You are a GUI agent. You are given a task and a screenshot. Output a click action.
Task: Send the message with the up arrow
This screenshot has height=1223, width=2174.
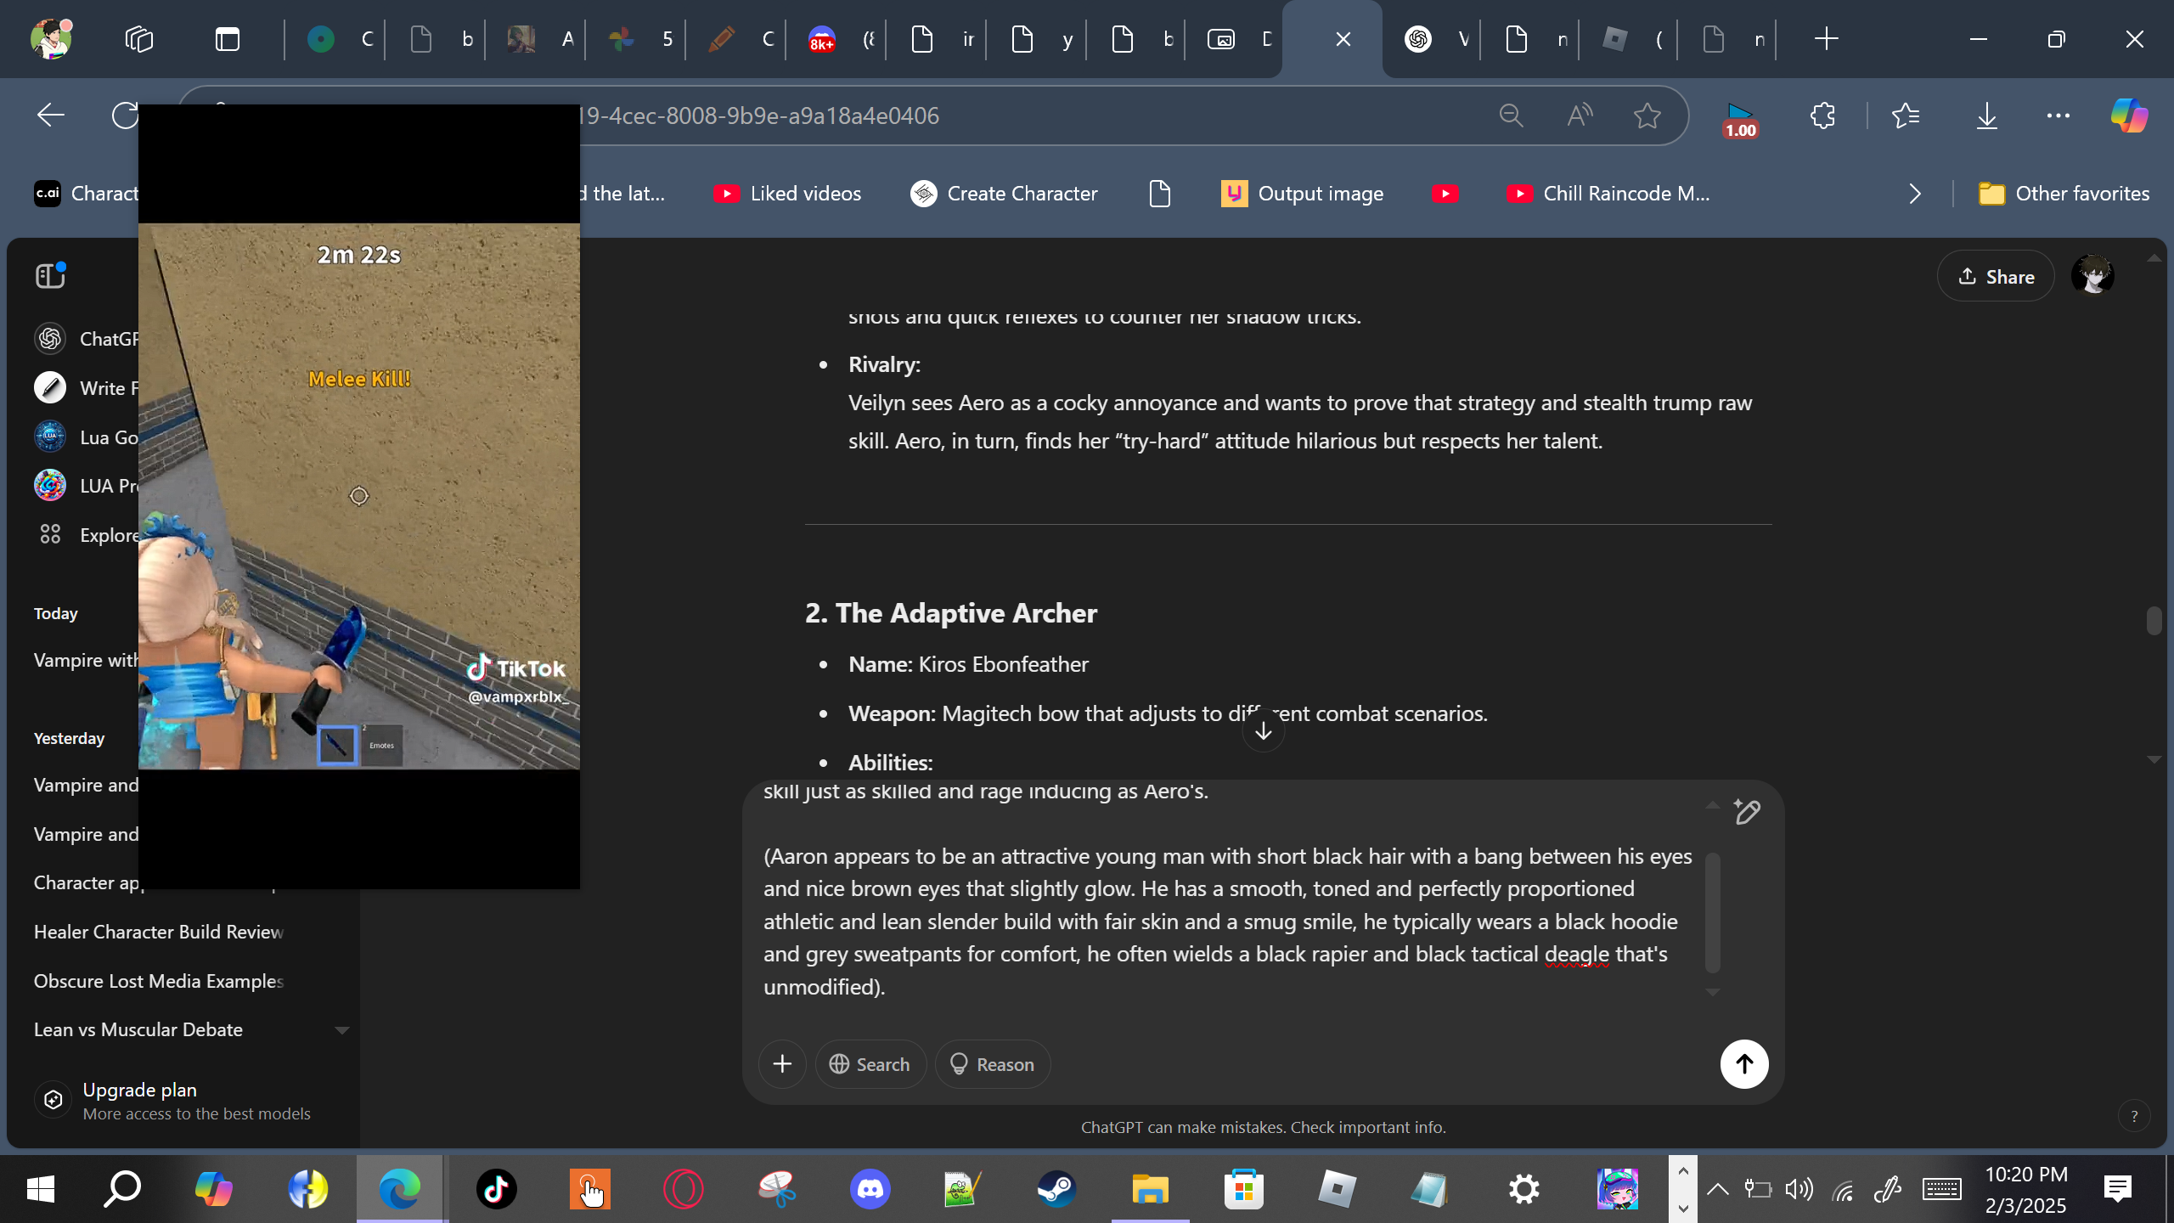(x=1744, y=1064)
